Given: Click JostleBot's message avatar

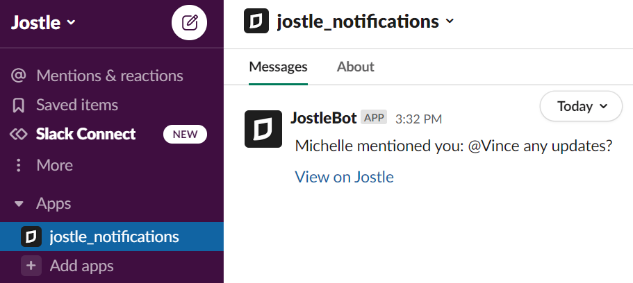Looking at the screenshot, I should [x=263, y=129].
